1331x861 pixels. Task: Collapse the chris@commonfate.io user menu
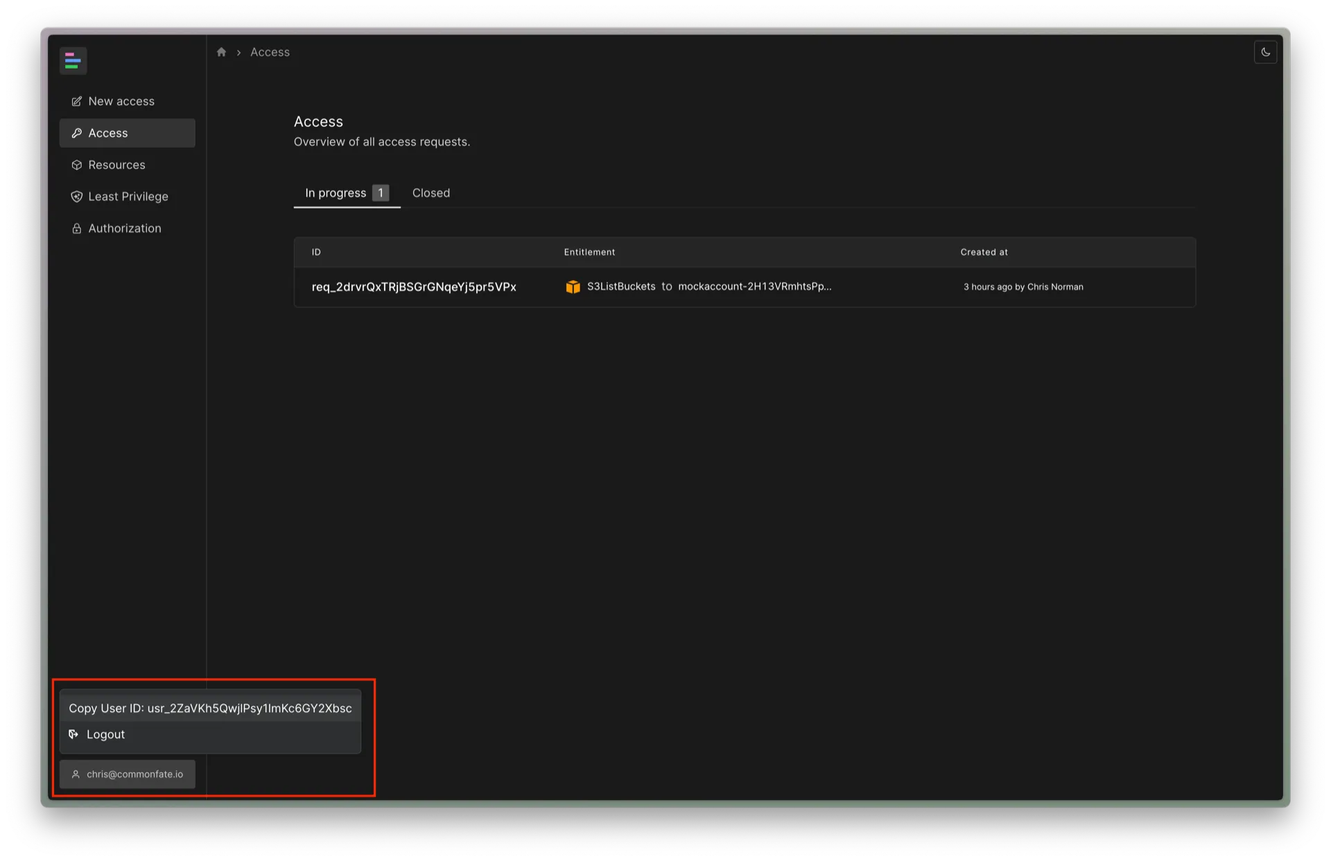pos(128,774)
